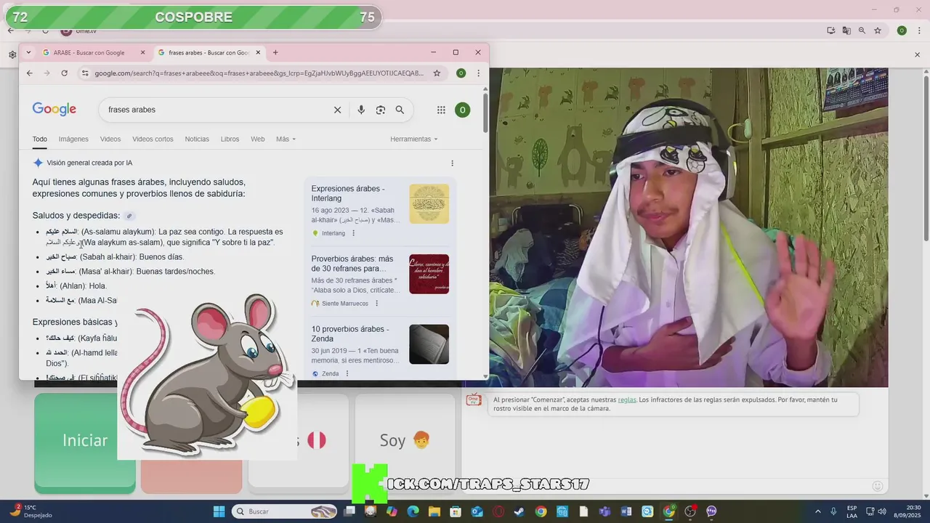Open the Videos cortos results tab
Screen dimensions: 930x523
click(x=153, y=139)
